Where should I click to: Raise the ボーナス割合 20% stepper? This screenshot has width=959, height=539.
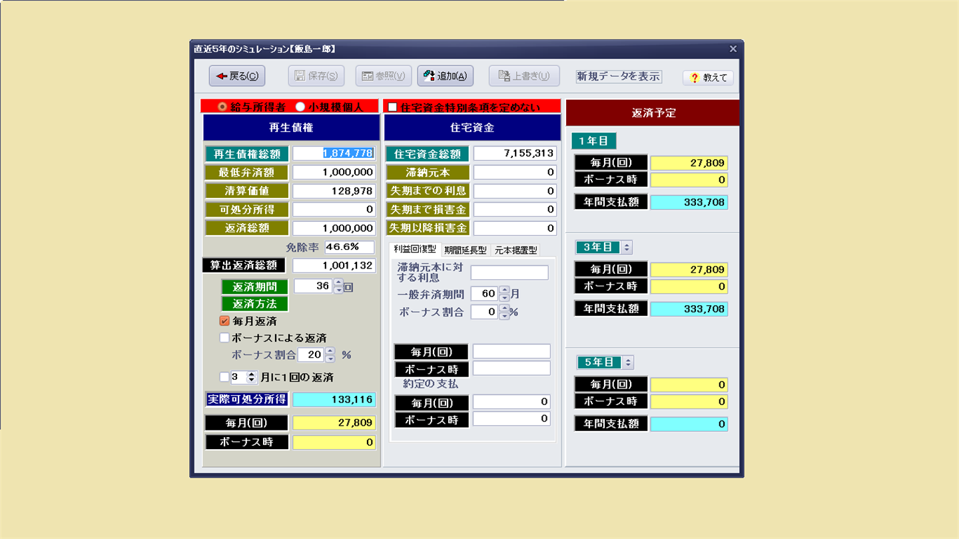pos(330,351)
